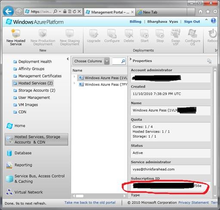
Task: Open the browser Home icon
Action: tap(201, 12)
